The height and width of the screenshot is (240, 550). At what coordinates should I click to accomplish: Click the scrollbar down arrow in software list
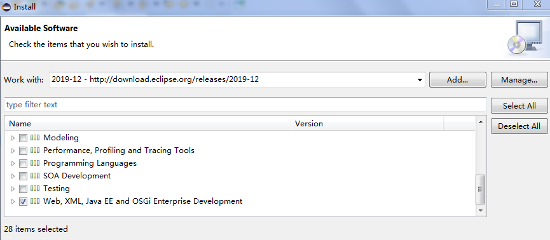(481, 211)
